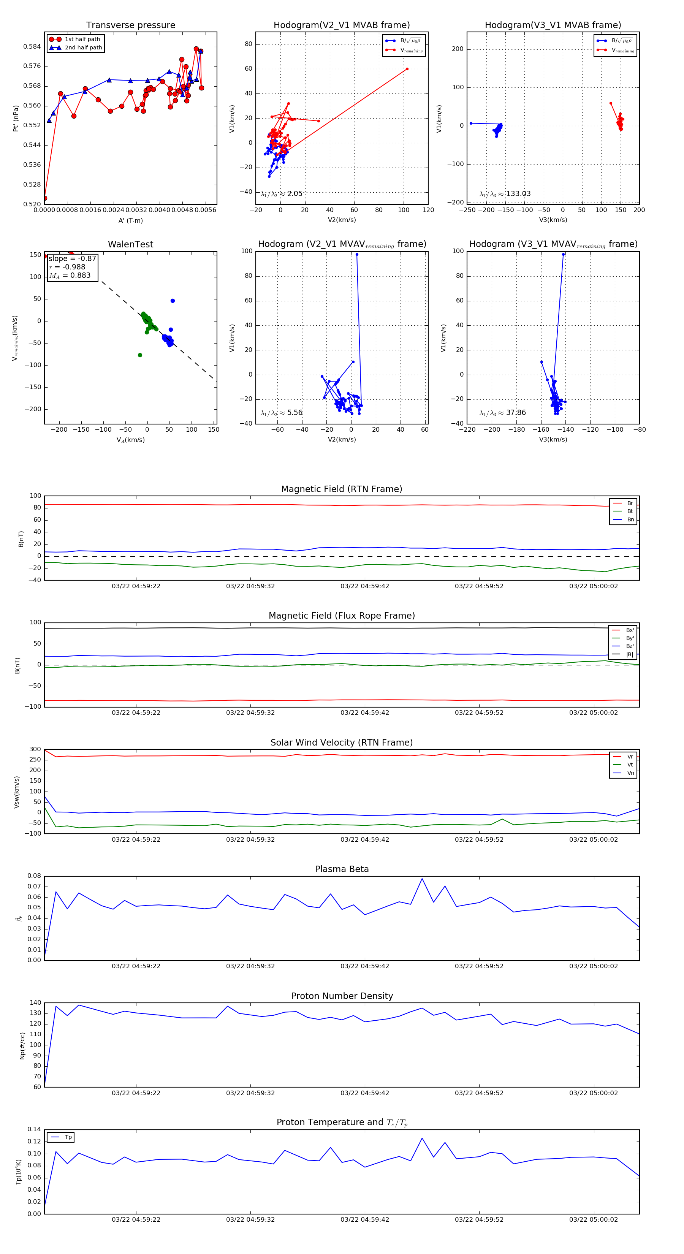Image resolution: width=684 pixels, height=1254 pixels.
Task: Click the "Pt' (nPa)" y-axis label
Action: 16,118
